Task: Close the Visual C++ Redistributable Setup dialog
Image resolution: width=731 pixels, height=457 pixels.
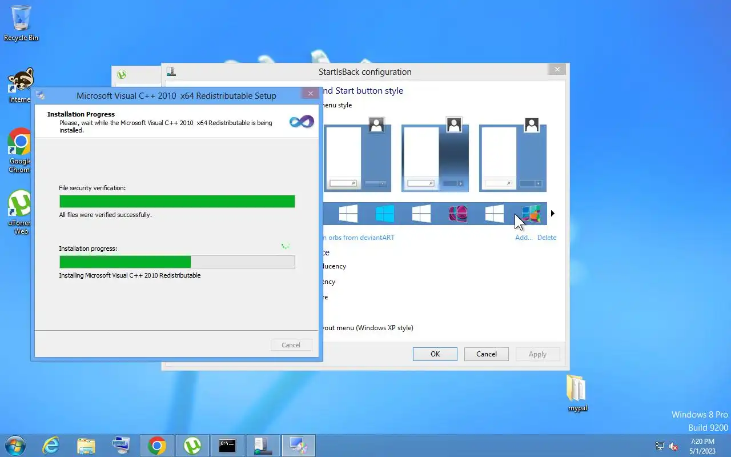Action: click(310, 94)
